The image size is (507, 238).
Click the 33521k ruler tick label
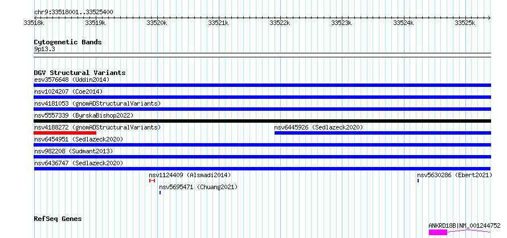[x=218, y=23]
